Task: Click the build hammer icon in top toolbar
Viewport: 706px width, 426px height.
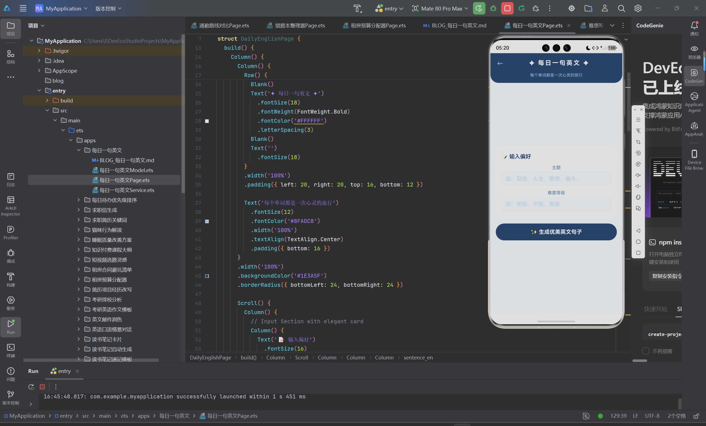Action: tap(357, 9)
